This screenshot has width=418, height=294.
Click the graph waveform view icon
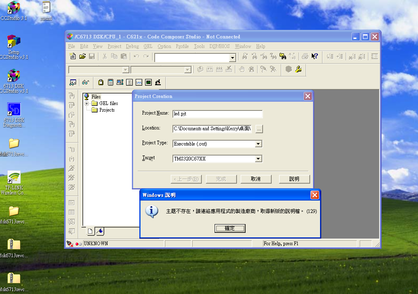coord(139,82)
